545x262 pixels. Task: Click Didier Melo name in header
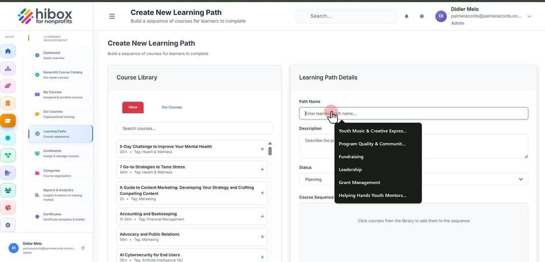pos(465,9)
